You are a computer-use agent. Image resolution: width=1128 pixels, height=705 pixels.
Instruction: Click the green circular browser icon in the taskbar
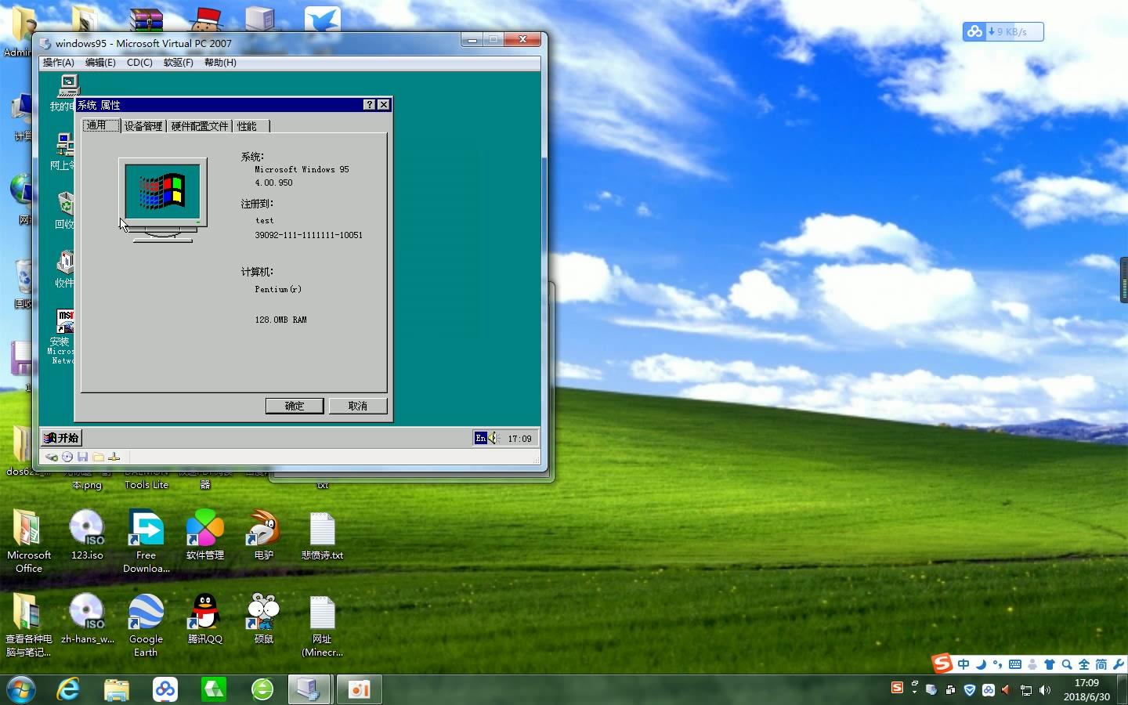point(262,689)
